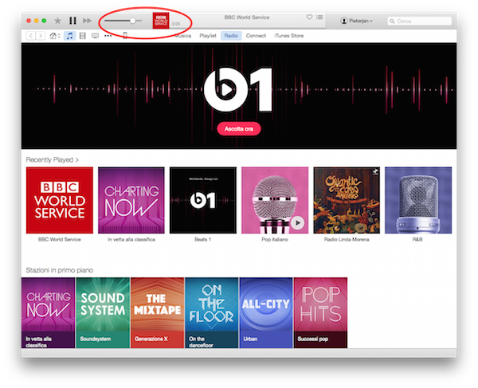
Task: Click the Ascolta ora button
Action: click(x=239, y=129)
